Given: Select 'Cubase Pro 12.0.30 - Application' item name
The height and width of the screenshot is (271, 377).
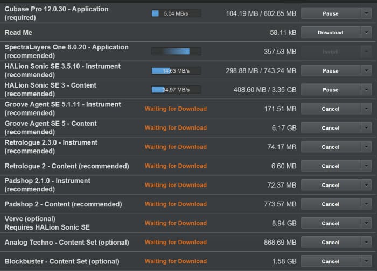Looking at the screenshot, I should 57,9.
